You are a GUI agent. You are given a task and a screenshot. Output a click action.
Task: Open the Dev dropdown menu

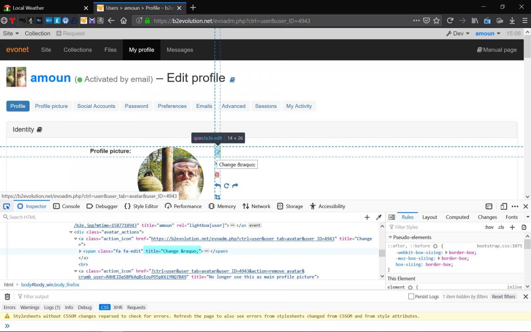(x=458, y=34)
